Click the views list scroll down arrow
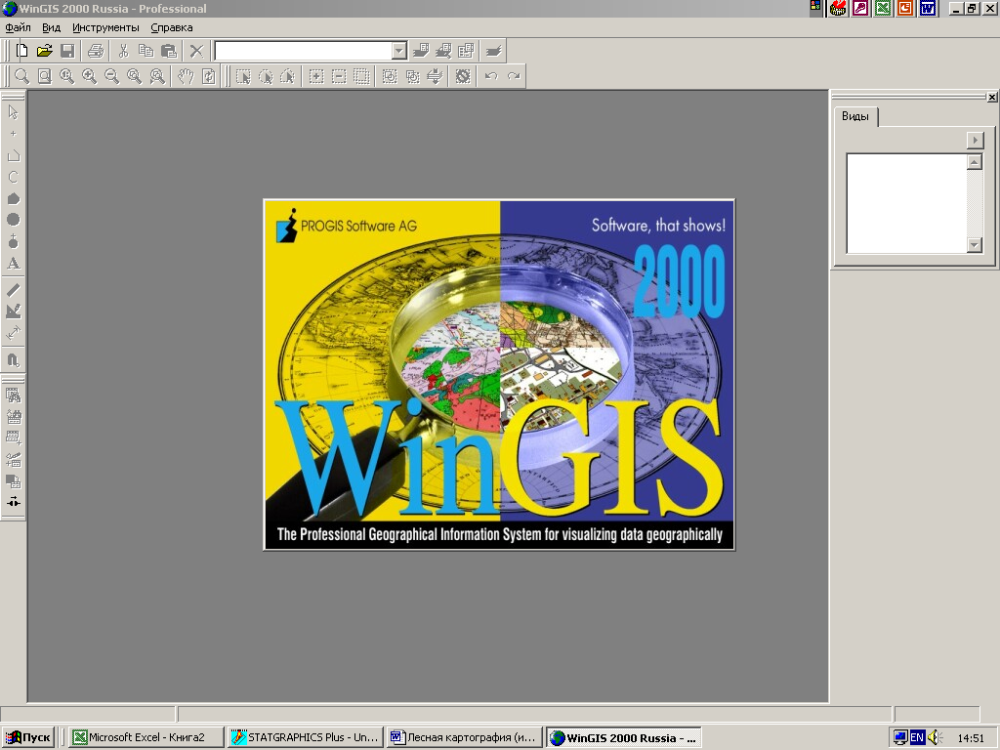This screenshot has height=750, width=1000. pyautogui.click(x=974, y=244)
